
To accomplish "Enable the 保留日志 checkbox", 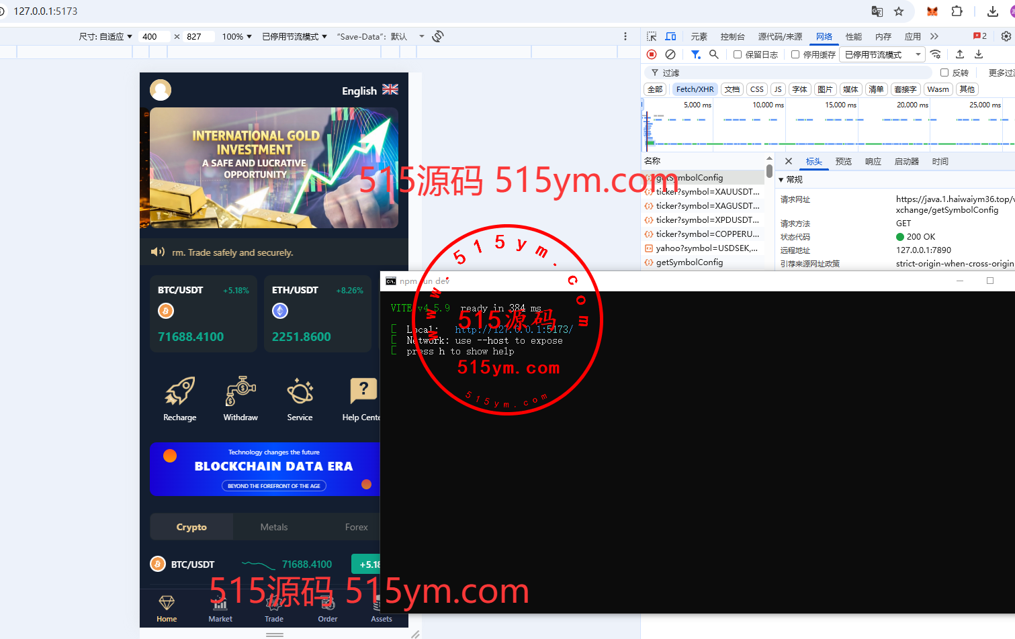I will point(738,54).
